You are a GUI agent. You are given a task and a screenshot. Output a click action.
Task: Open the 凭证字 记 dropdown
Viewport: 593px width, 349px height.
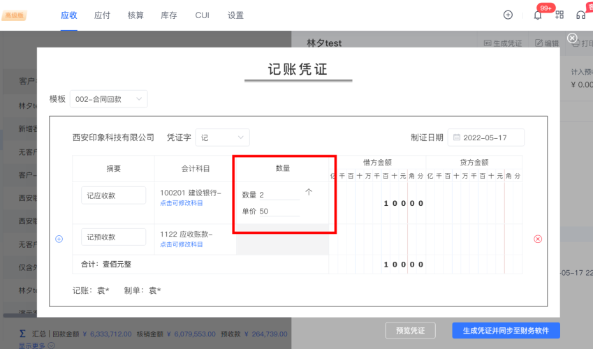pos(222,138)
